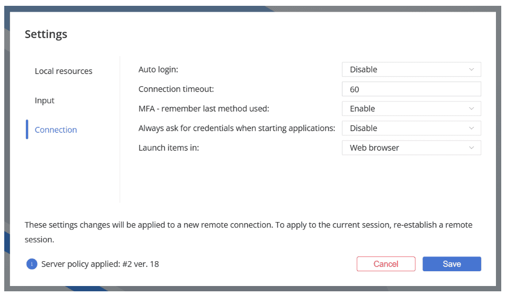Click the MFA remember method chevron arrow
The image size is (506, 295).
[x=472, y=109]
